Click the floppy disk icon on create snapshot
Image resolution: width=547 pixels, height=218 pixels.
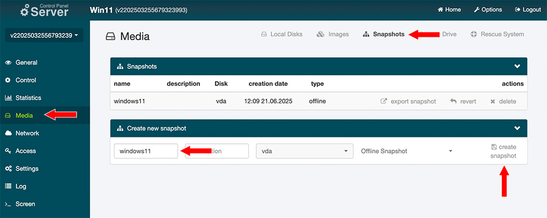pos(494,147)
